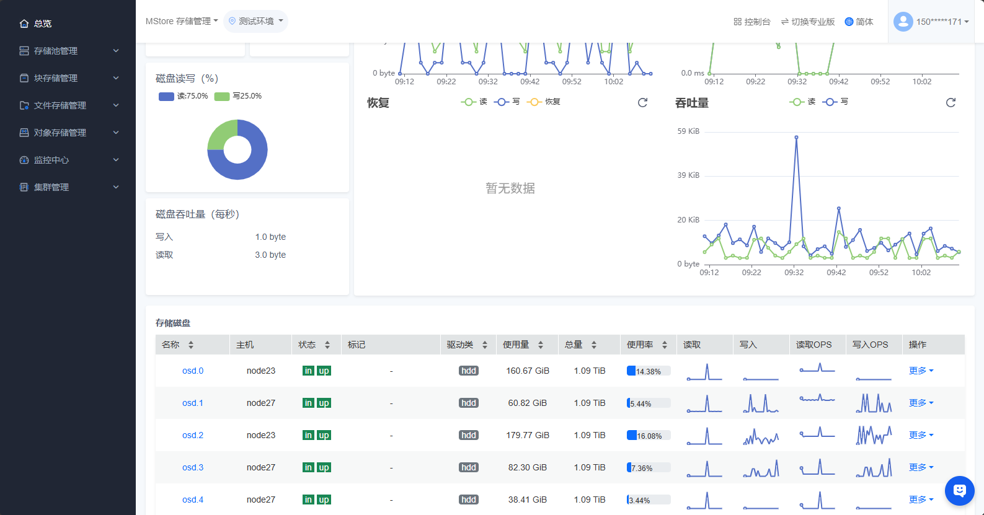Toggle 写 series in 吞吐量 legend
The image size is (984, 515).
835,102
